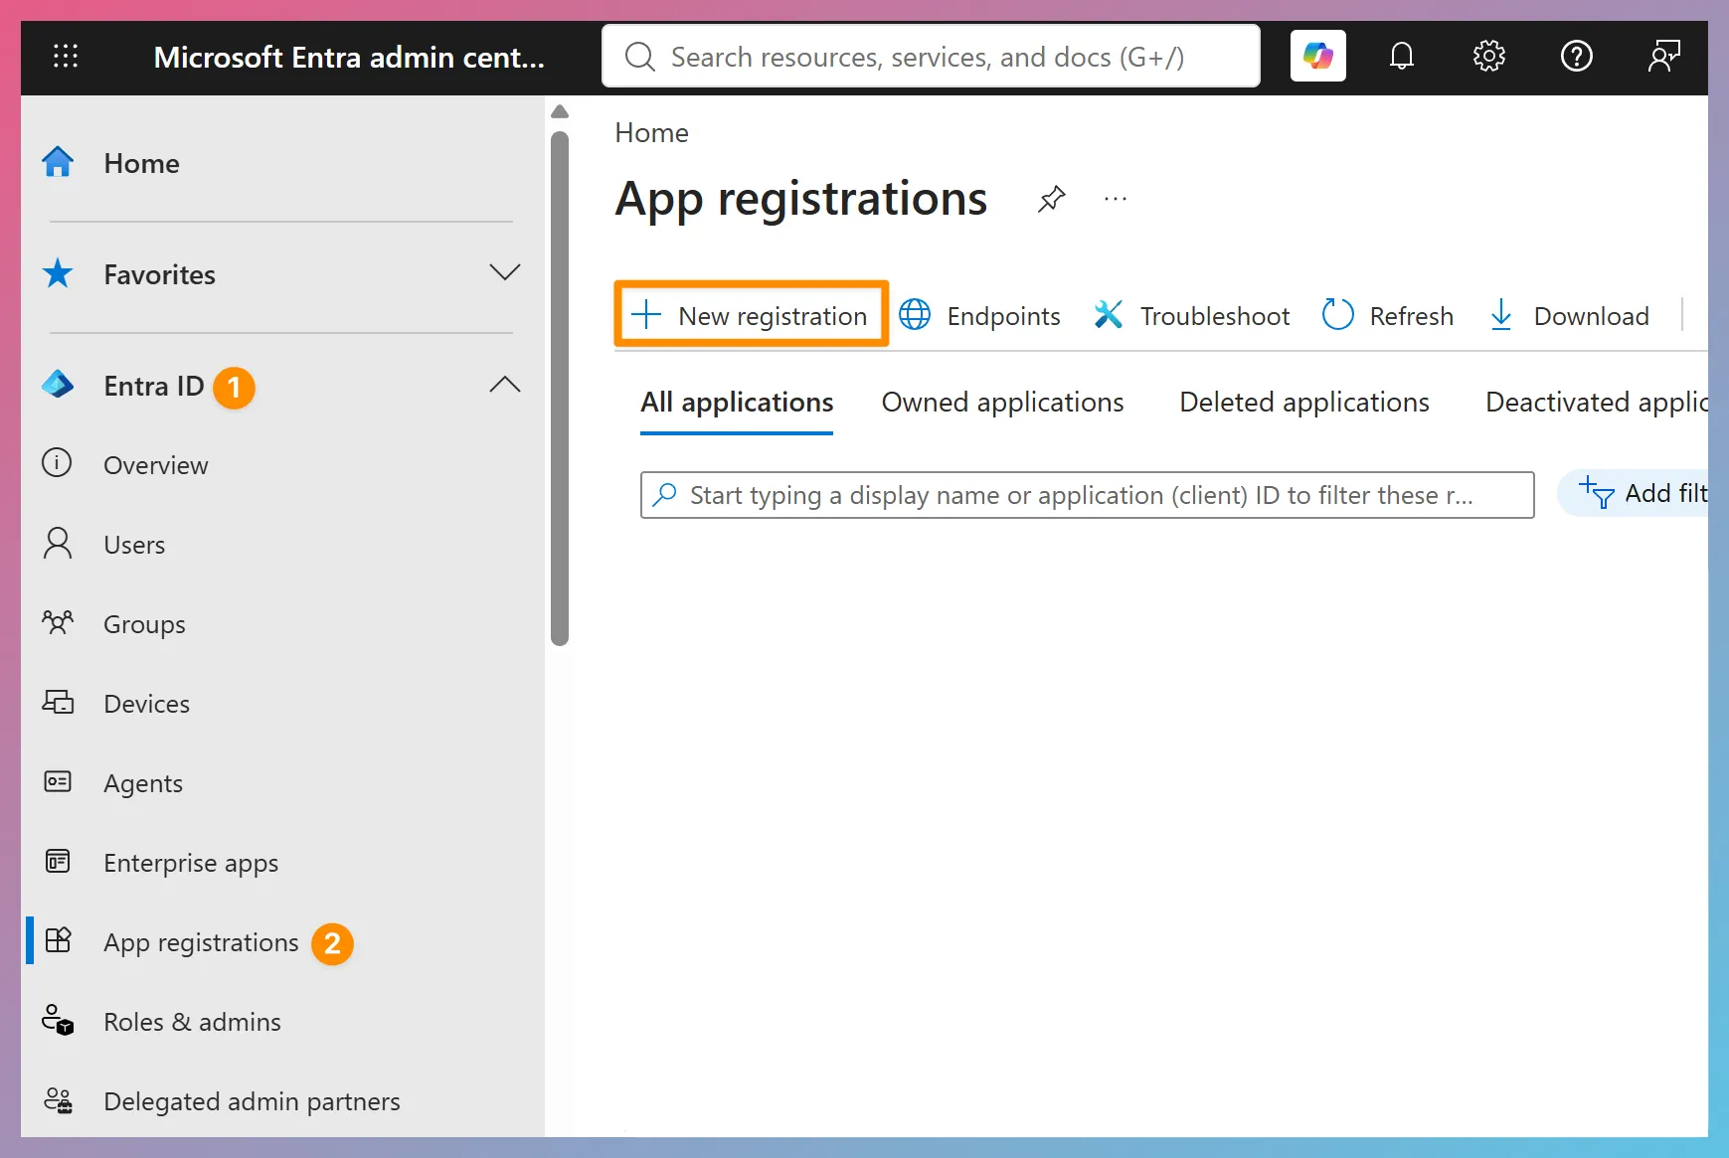Open the notifications bell
This screenshot has height=1158, width=1729.
point(1401,56)
